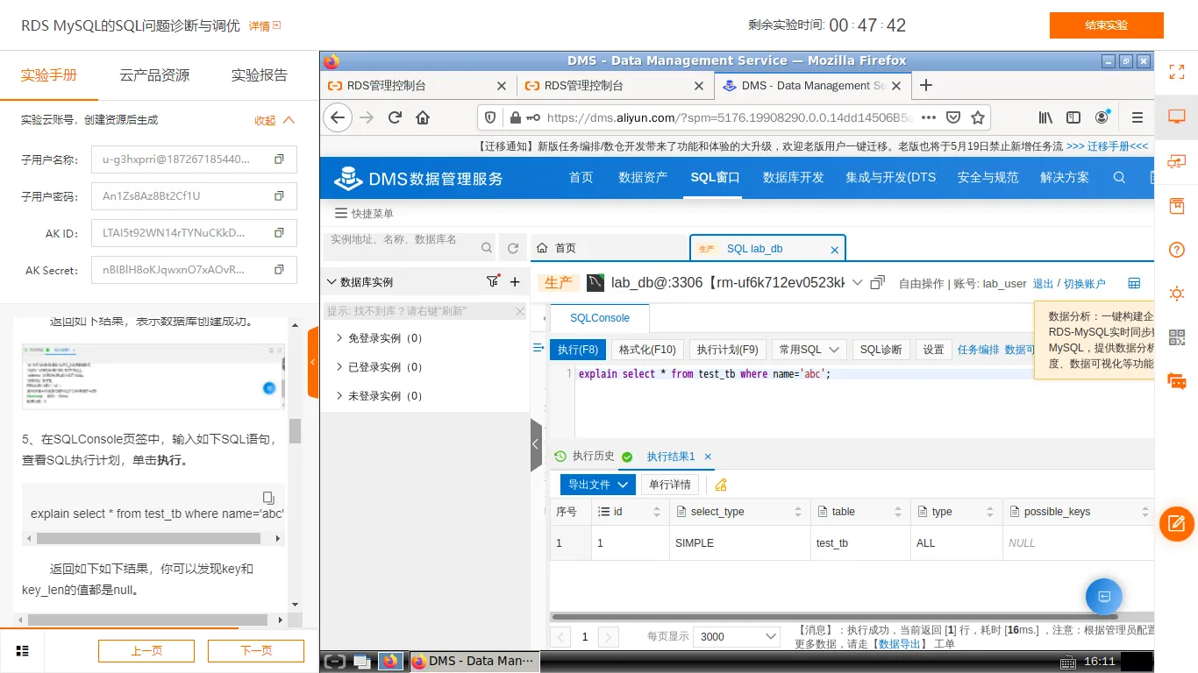Expand 未登录实例 (0) node

coord(339,395)
